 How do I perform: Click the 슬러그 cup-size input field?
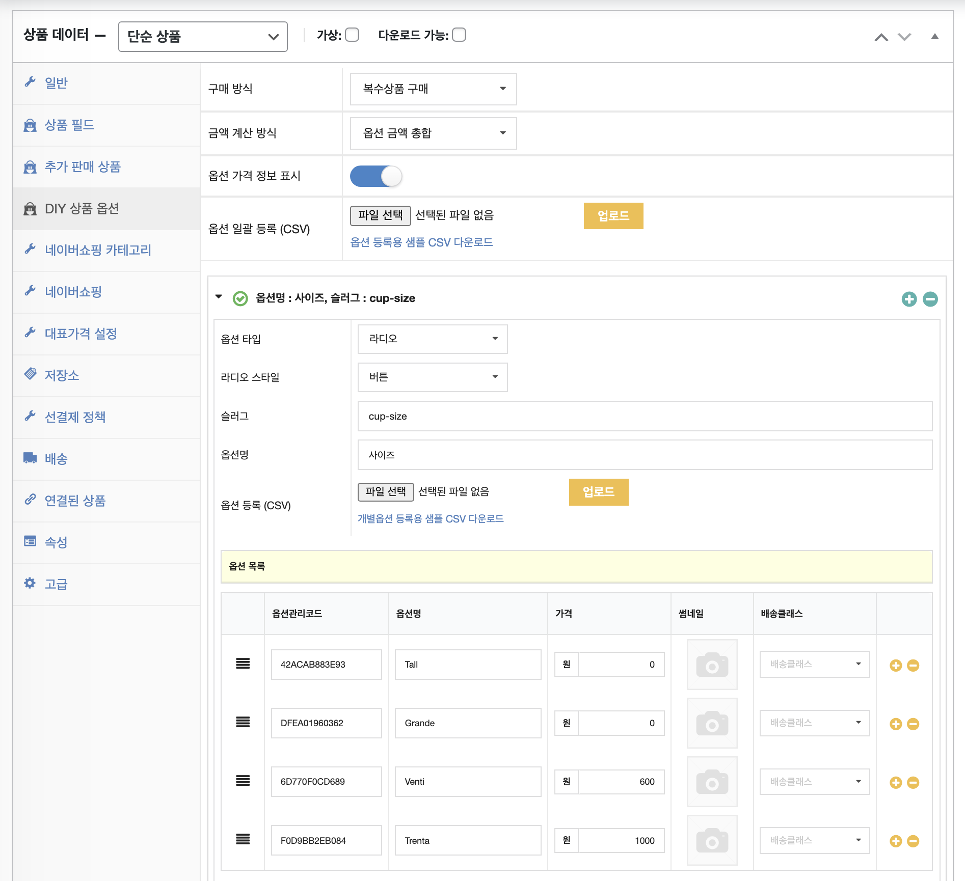coord(645,416)
